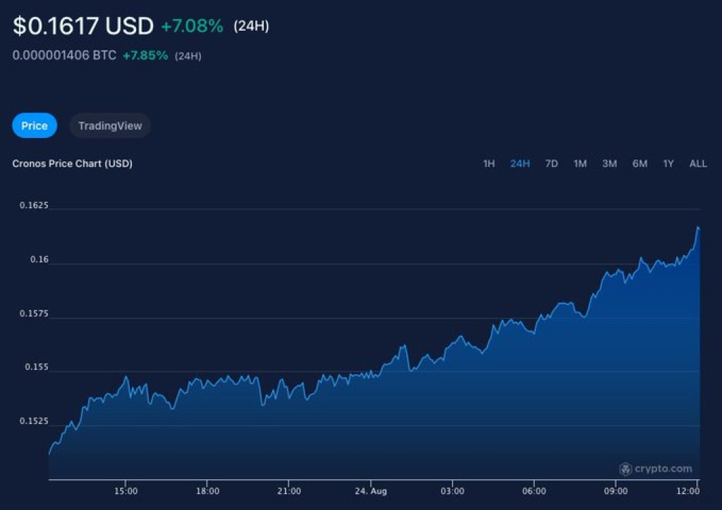Image resolution: width=722 pixels, height=510 pixels.
Task: Click the 24. Aug date label
Action: click(371, 491)
